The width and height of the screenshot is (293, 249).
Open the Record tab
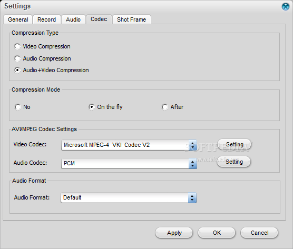(47, 19)
